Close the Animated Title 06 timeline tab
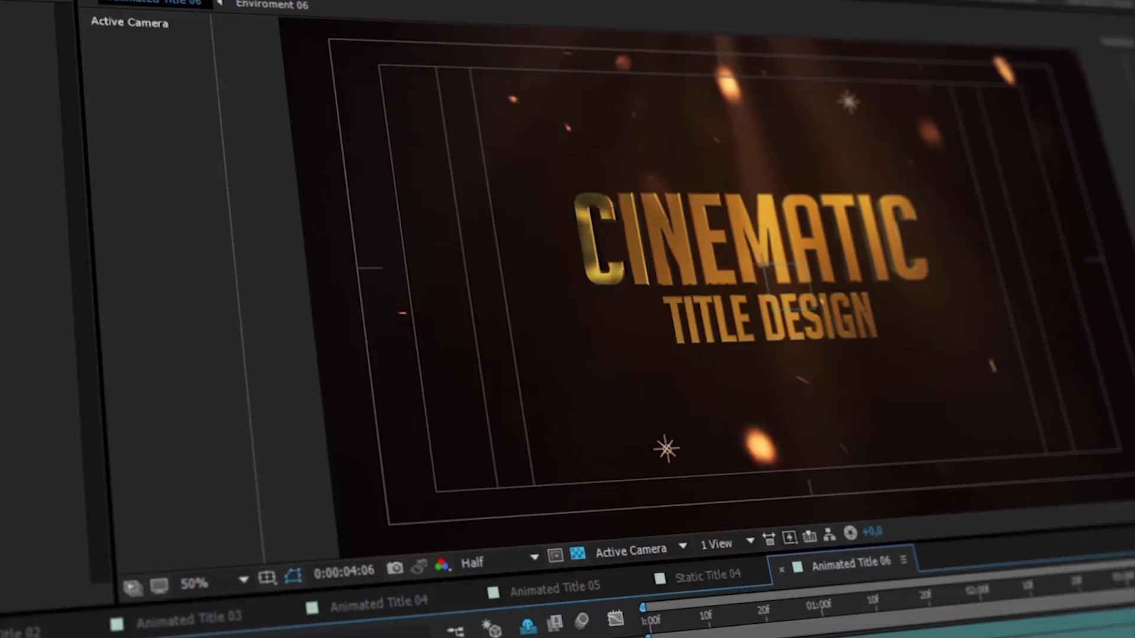Viewport: 1135px width, 638px height. (x=781, y=569)
